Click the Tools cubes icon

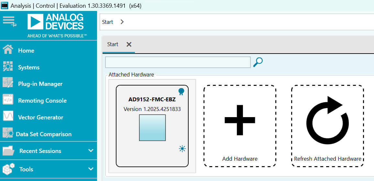(x=8, y=169)
